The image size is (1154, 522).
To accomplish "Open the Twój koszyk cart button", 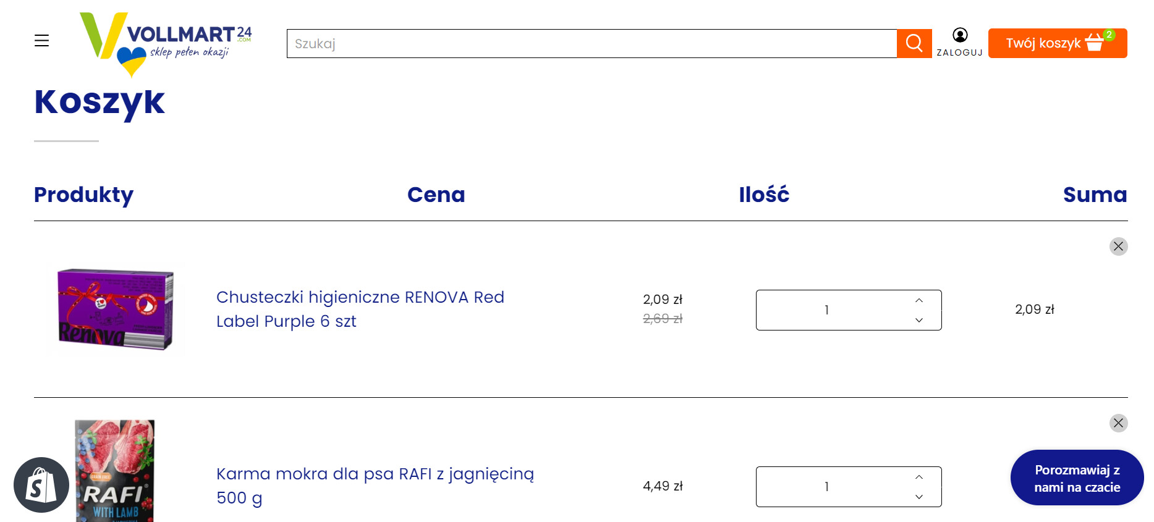I will click(1058, 43).
